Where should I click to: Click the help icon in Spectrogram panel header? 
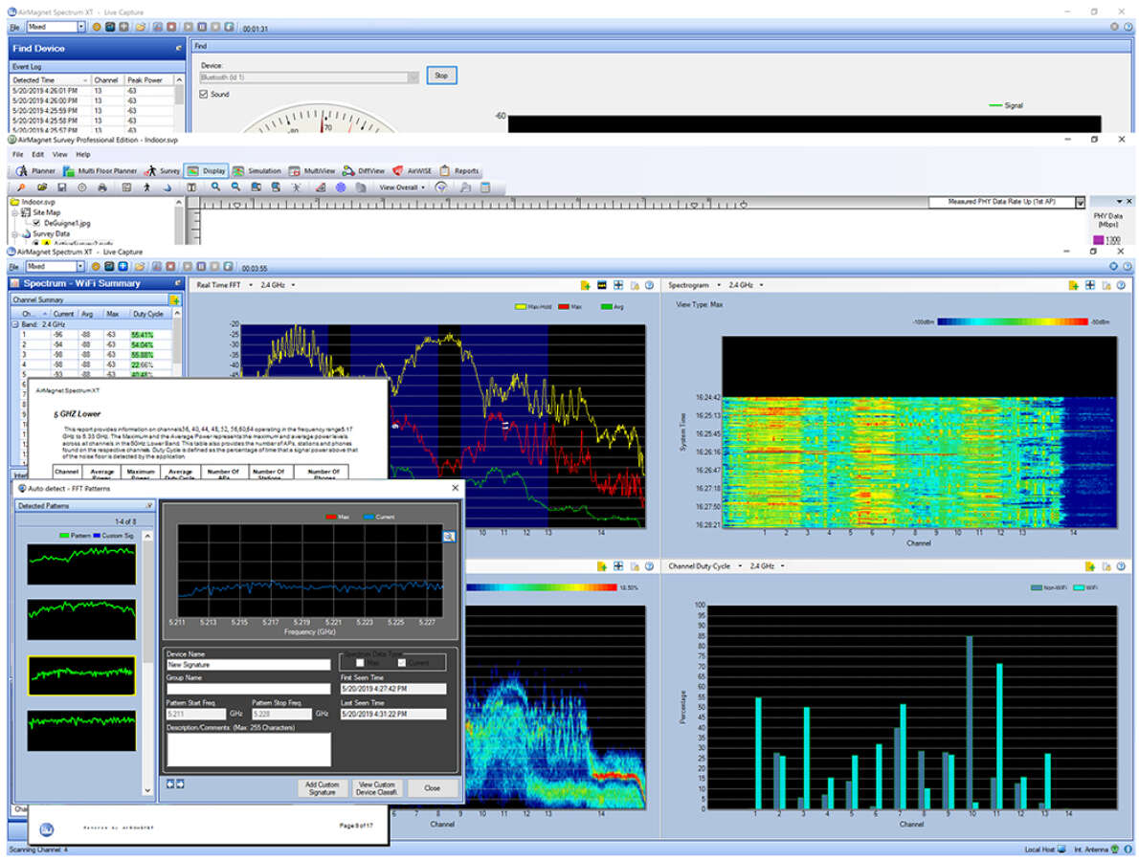1122,285
